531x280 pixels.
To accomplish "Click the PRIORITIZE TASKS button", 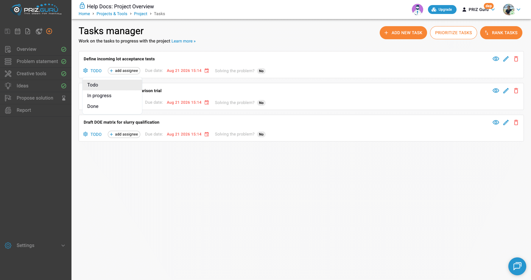I will point(454,33).
